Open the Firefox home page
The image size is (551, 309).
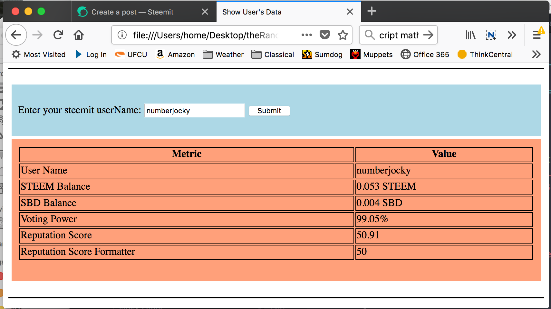pos(79,35)
